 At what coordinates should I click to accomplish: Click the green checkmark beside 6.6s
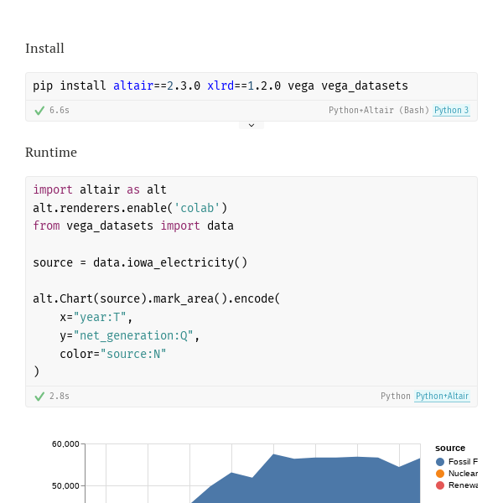pyautogui.click(x=39, y=111)
